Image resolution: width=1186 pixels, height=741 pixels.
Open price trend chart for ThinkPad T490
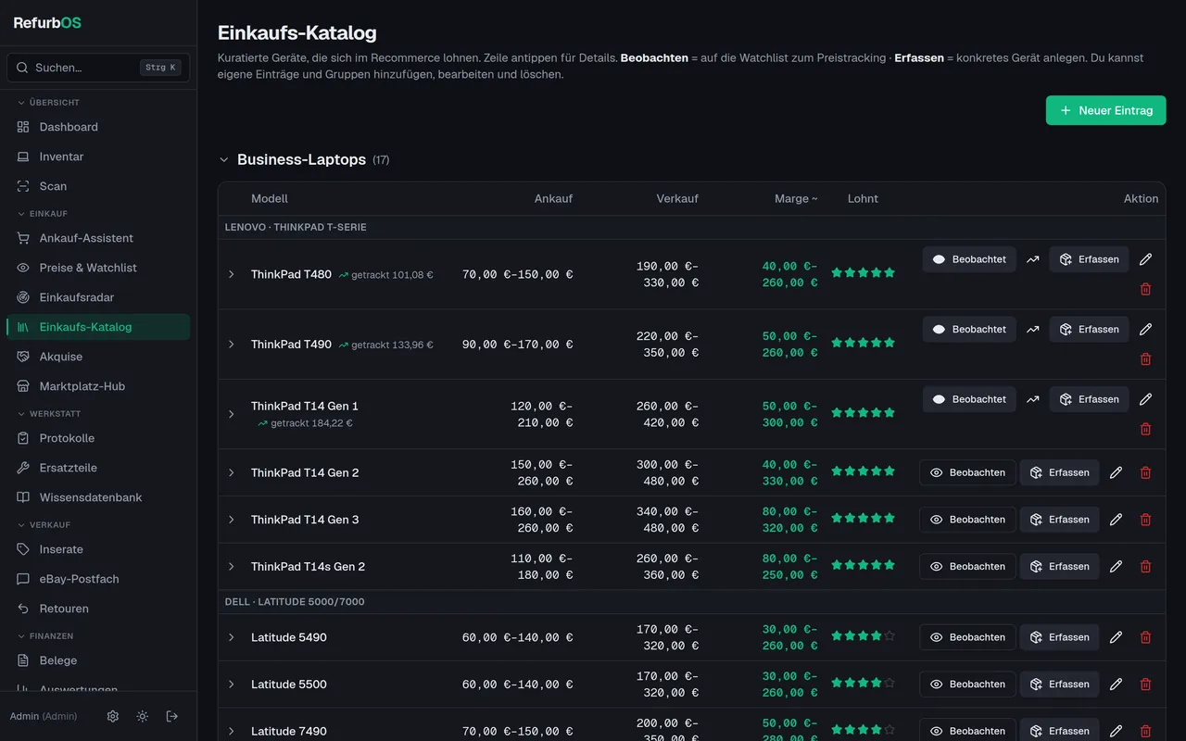tap(1032, 330)
